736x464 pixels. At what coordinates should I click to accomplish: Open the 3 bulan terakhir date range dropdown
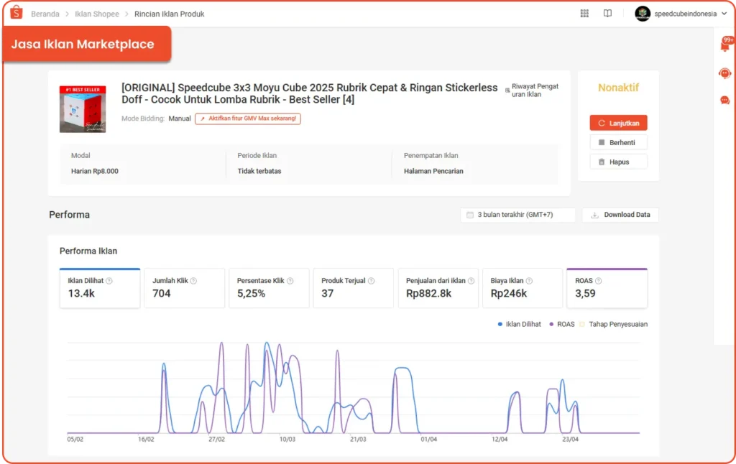click(x=517, y=215)
